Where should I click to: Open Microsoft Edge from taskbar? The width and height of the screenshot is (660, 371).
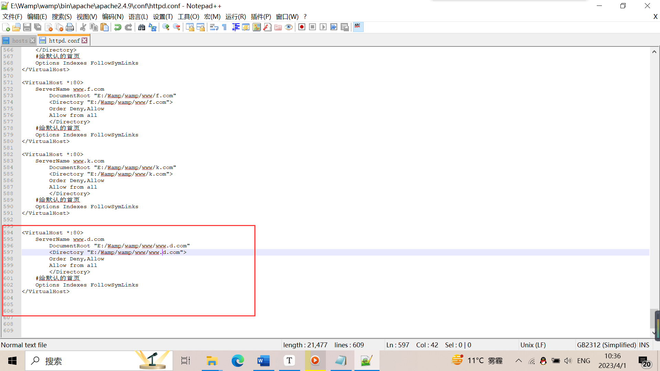tap(238, 361)
